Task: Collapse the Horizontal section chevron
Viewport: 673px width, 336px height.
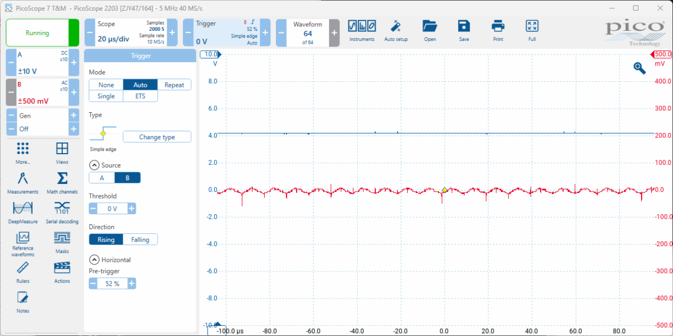Action: coord(94,260)
